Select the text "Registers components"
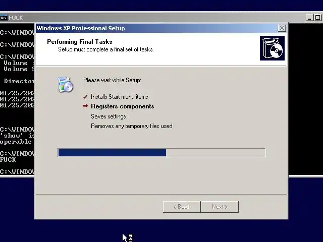This screenshot has height=242, width=323. click(x=123, y=106)
